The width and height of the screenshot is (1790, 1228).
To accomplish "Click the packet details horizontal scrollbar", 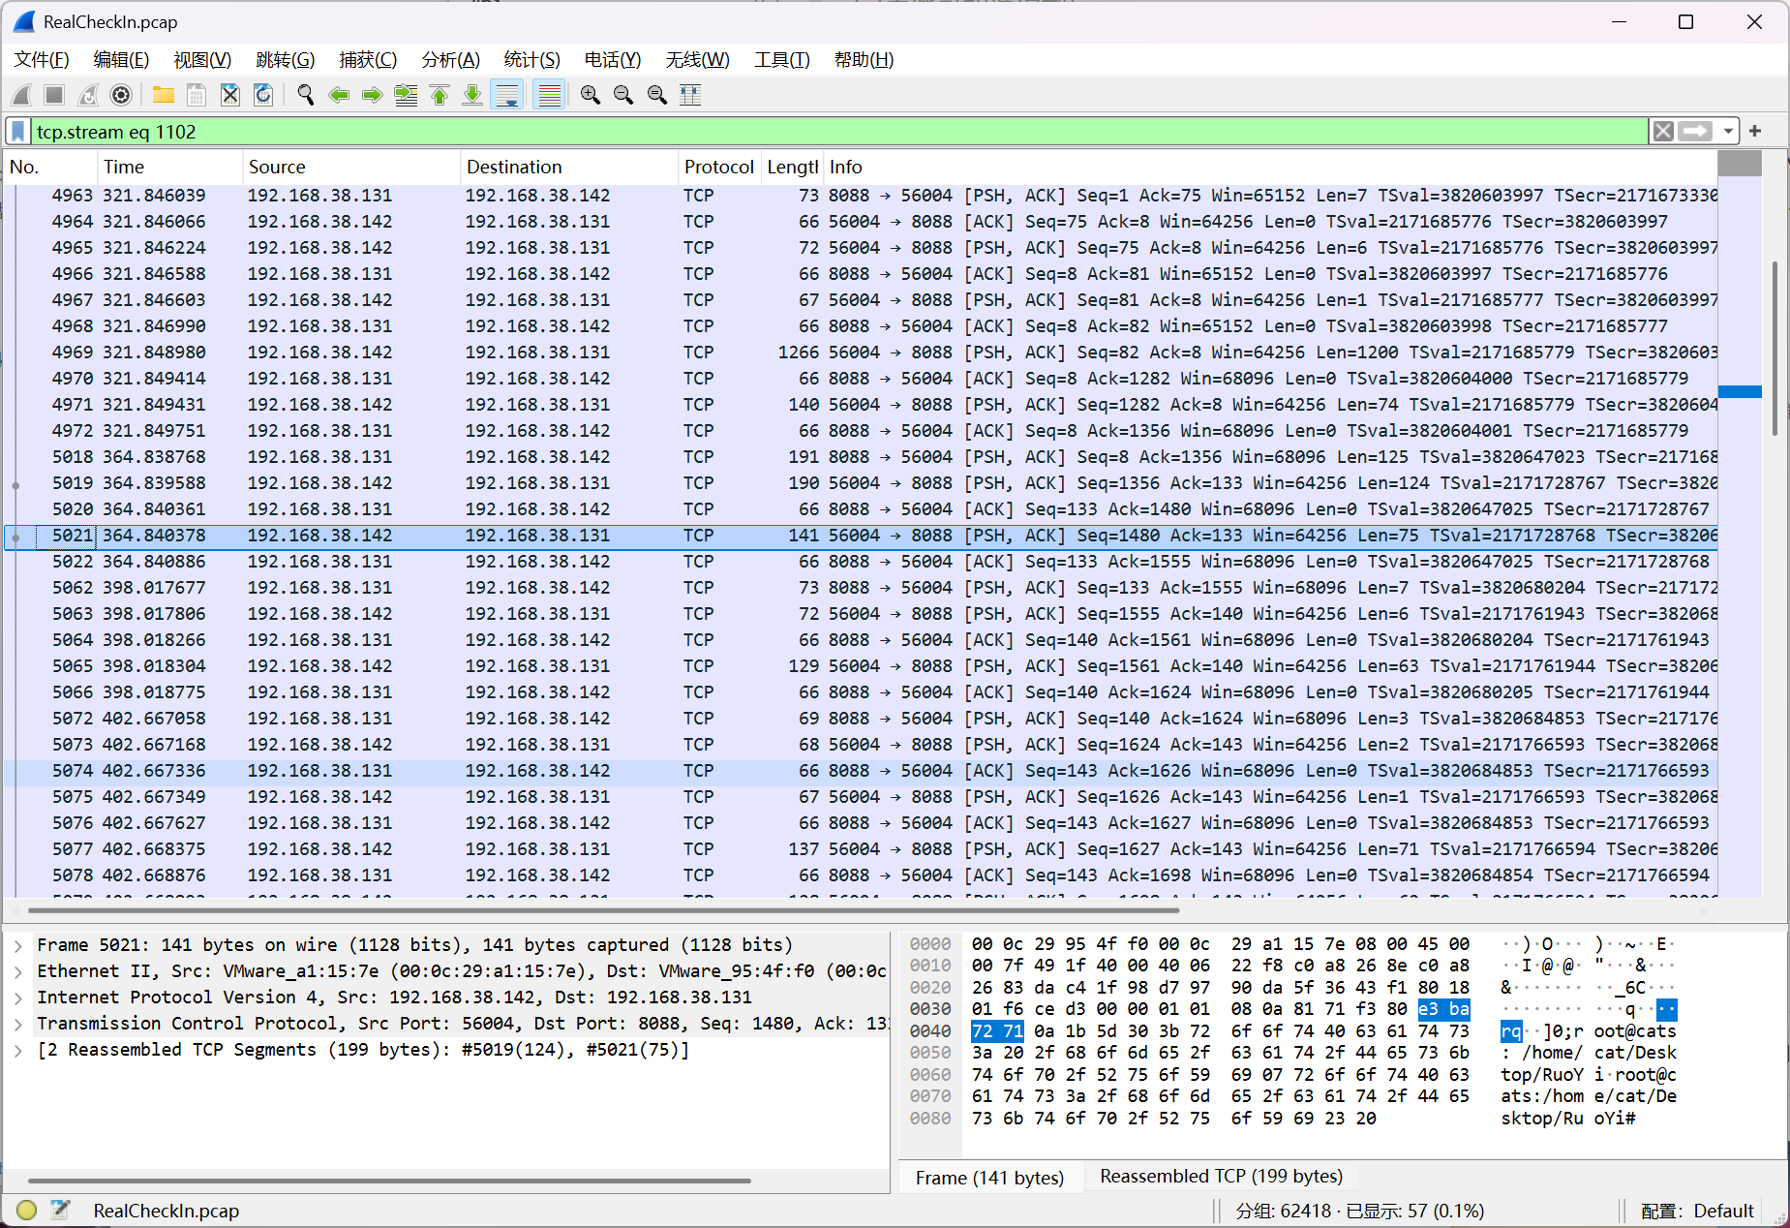I will tap(389, 1181).
